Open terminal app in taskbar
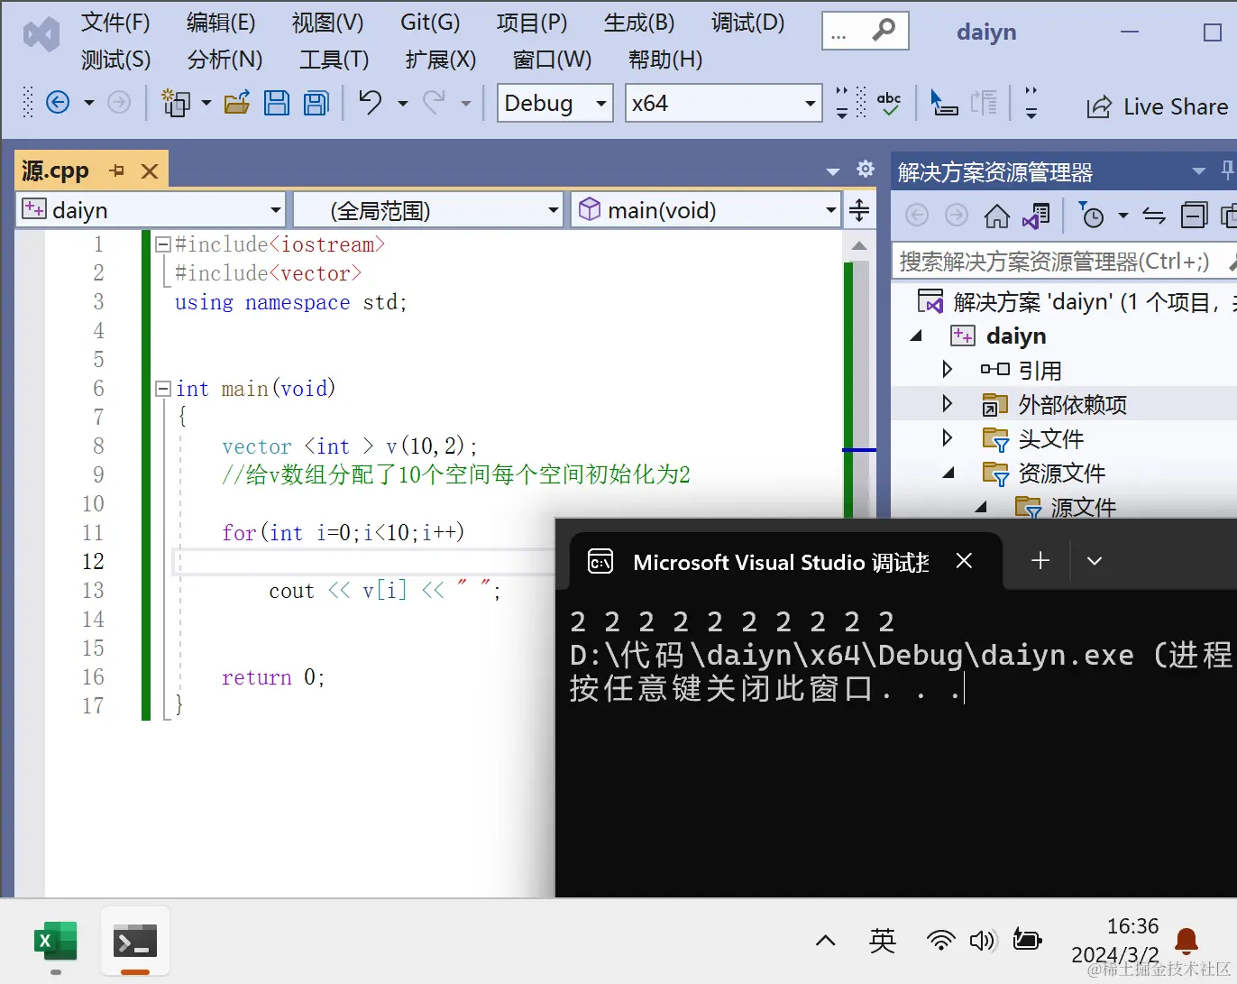1237x984 pixels. coord(135,943)
